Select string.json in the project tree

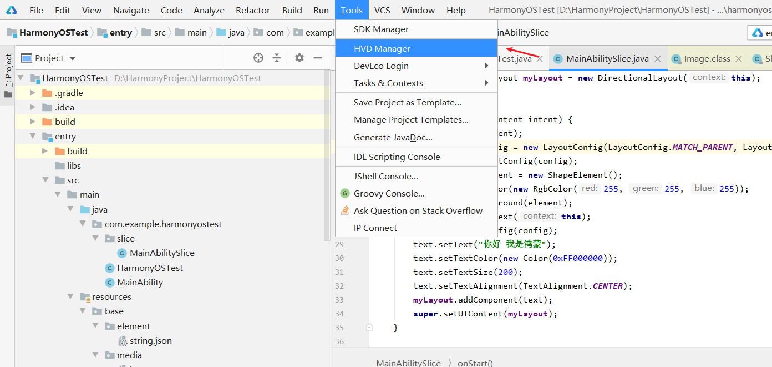tap(150, 341)
